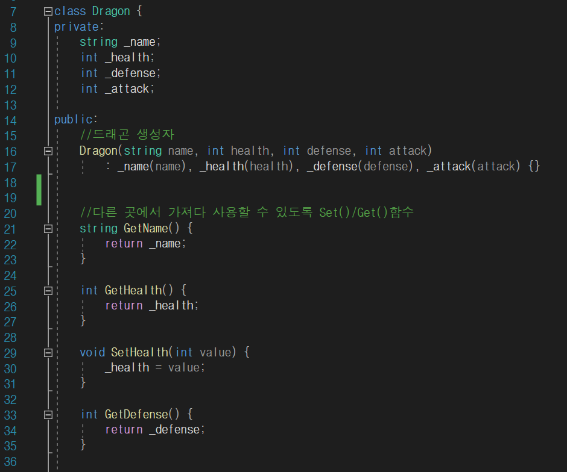This screenshot has height=472, width=567.
Task: Click the SetHealth function name
Action: point(139,353)
